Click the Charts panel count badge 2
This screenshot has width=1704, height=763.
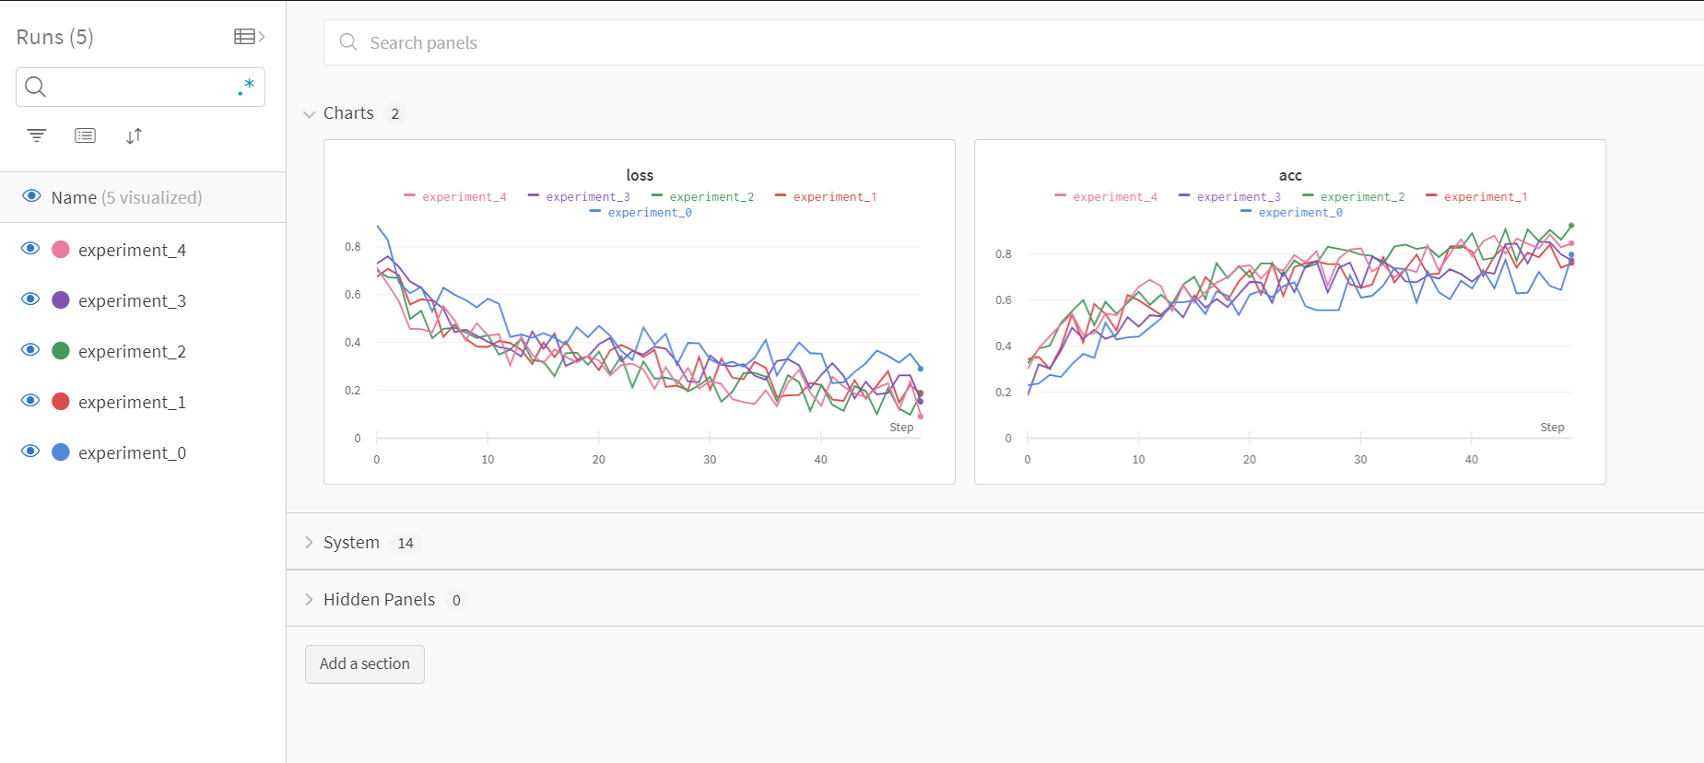click(395, 114)
